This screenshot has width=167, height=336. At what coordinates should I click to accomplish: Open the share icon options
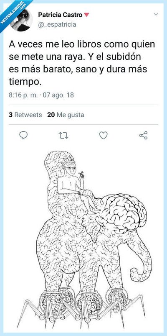143,136
